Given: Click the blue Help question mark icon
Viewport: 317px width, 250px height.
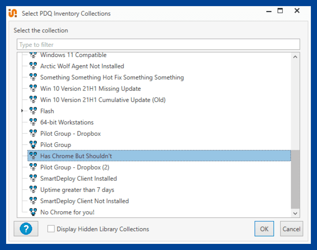Looking at the screenshot, I should click(x=26, y=229).
